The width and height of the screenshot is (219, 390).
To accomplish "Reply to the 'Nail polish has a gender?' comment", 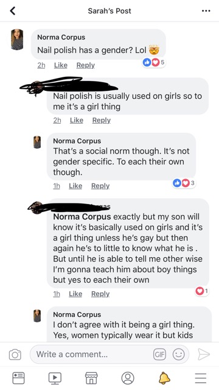I will pyautogui.click(x=86, y=65).
